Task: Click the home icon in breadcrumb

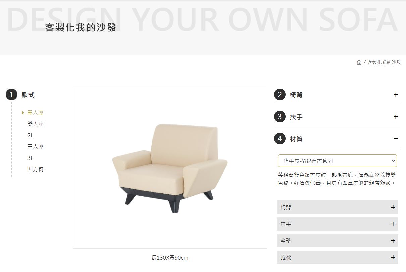Action: 359,62
